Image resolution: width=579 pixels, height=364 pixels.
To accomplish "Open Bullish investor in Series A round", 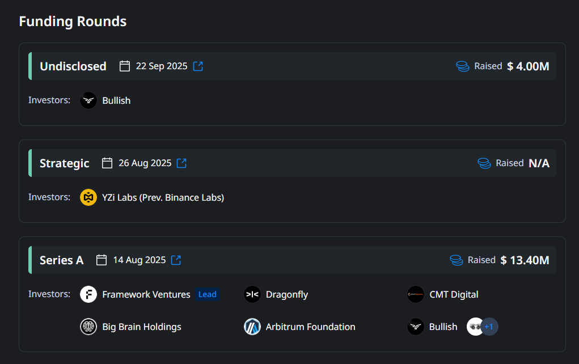I will pos(443,327).
